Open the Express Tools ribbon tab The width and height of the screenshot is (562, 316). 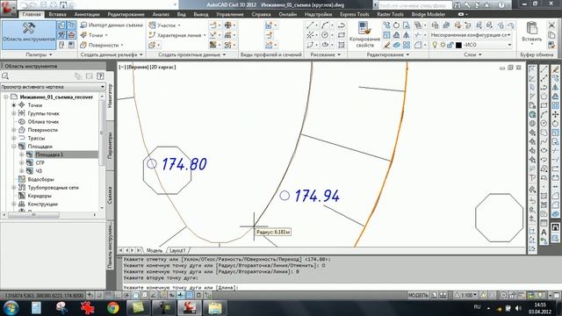354,14
